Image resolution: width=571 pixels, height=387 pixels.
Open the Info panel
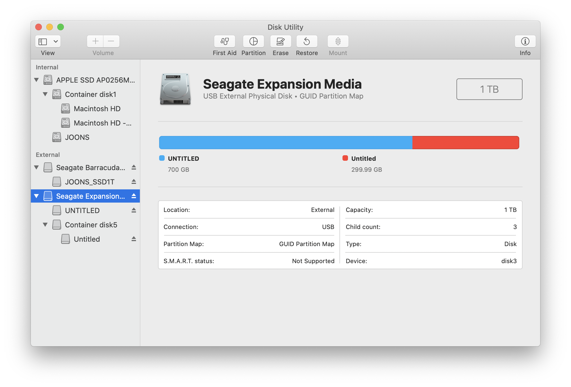pyautogui.click(x=525, y=41)
